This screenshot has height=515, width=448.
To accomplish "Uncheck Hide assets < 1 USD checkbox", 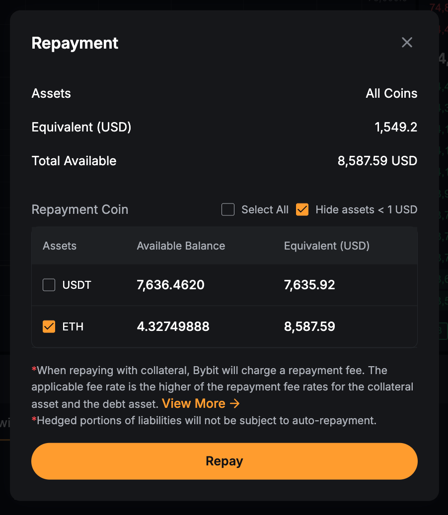I will tap(302, 209).
